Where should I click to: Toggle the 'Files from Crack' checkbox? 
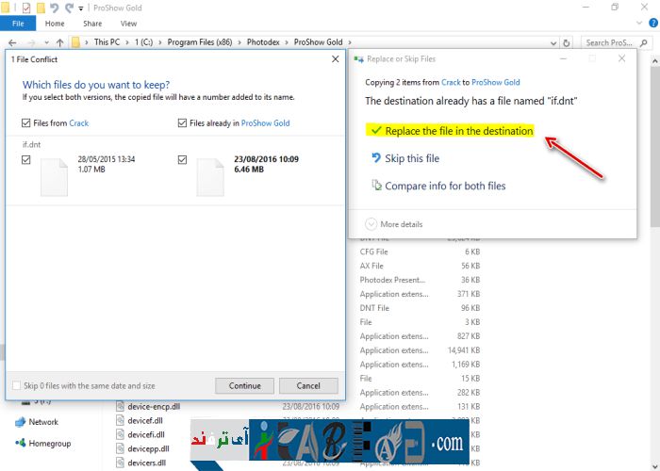point(25,123)
